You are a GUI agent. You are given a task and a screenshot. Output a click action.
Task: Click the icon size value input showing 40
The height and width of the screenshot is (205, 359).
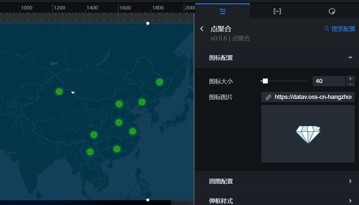[328, 81]
